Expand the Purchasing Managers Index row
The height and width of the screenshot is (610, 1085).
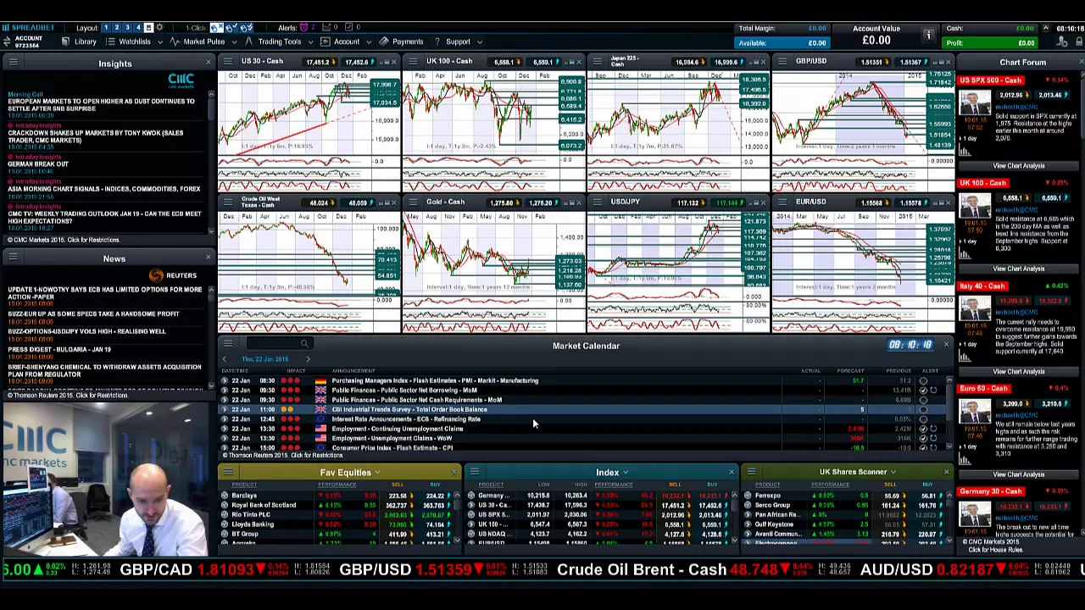(x=225, y=380)
